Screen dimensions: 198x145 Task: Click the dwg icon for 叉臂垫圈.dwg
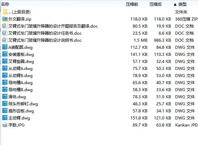click(5, 61)
